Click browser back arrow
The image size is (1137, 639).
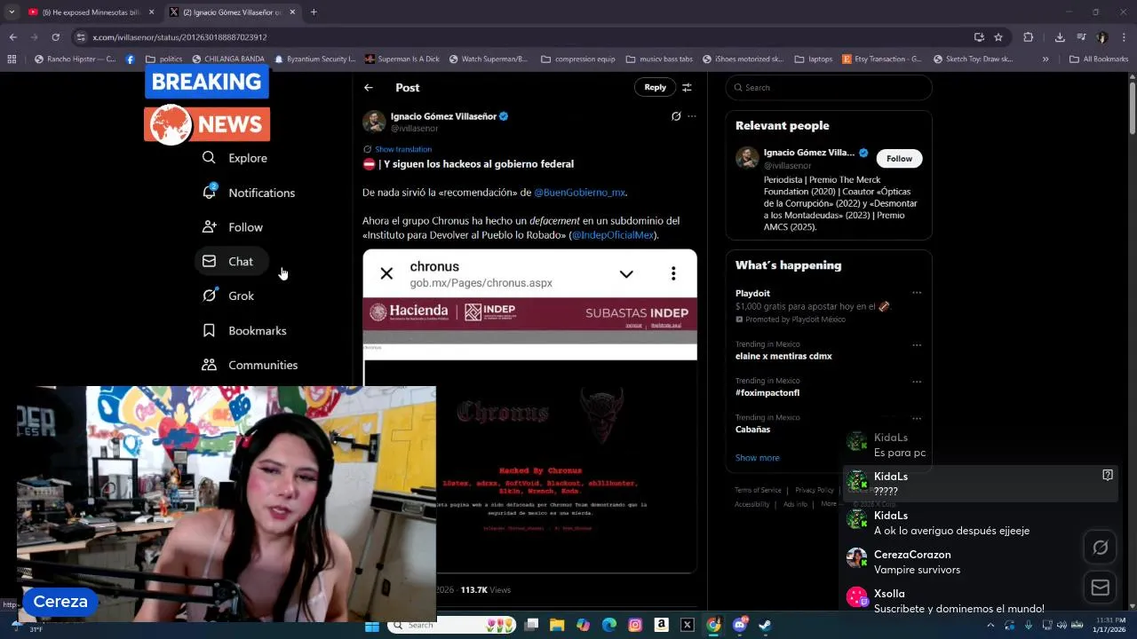[13, 37]
